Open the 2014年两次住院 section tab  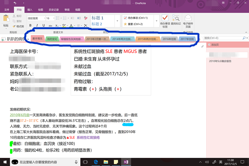tap(122, 39)
